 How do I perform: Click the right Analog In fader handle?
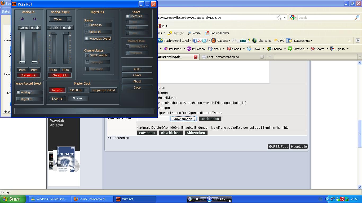34,62
